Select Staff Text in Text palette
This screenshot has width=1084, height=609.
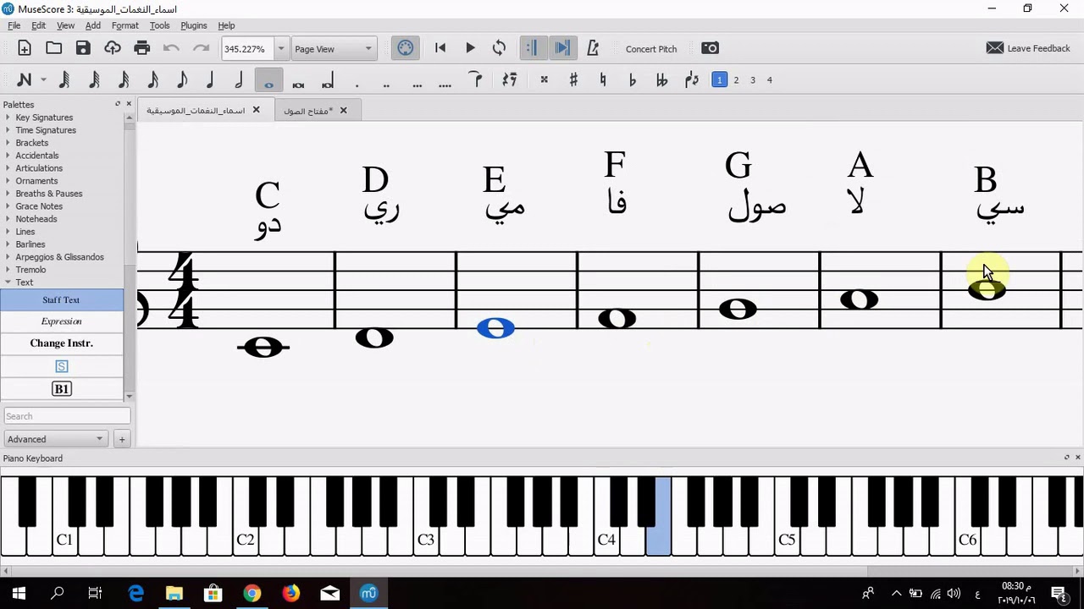point(61,300)
